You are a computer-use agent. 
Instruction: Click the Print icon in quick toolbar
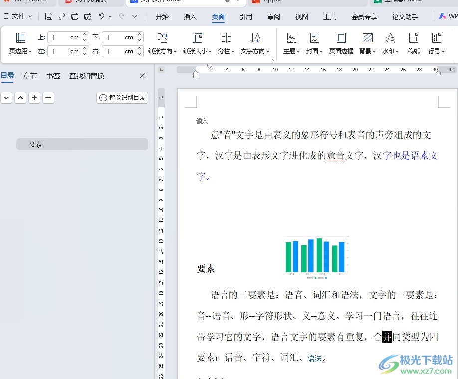coord(75,16)
